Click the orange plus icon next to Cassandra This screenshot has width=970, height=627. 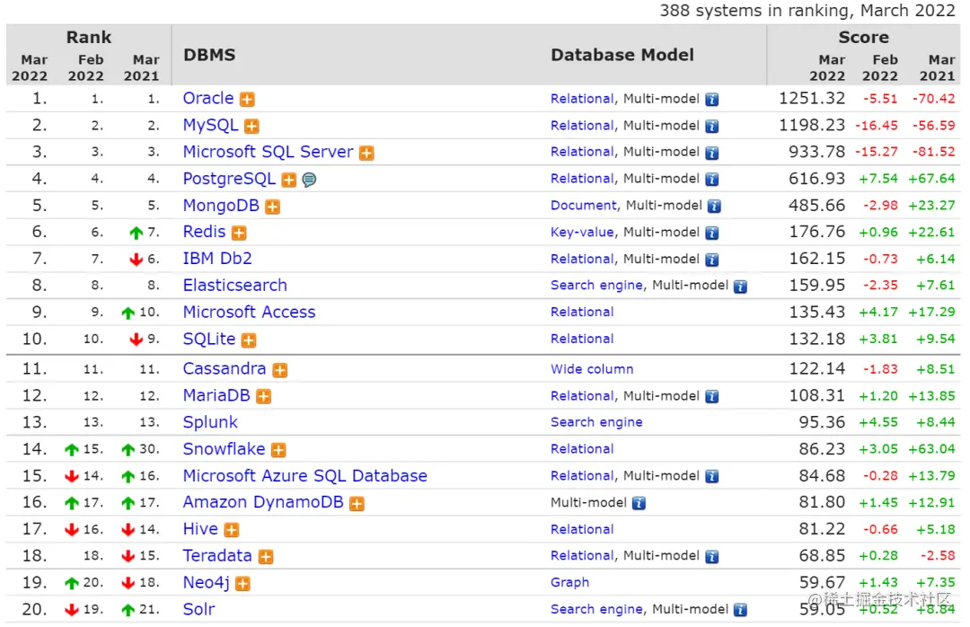tap(280, 370)
